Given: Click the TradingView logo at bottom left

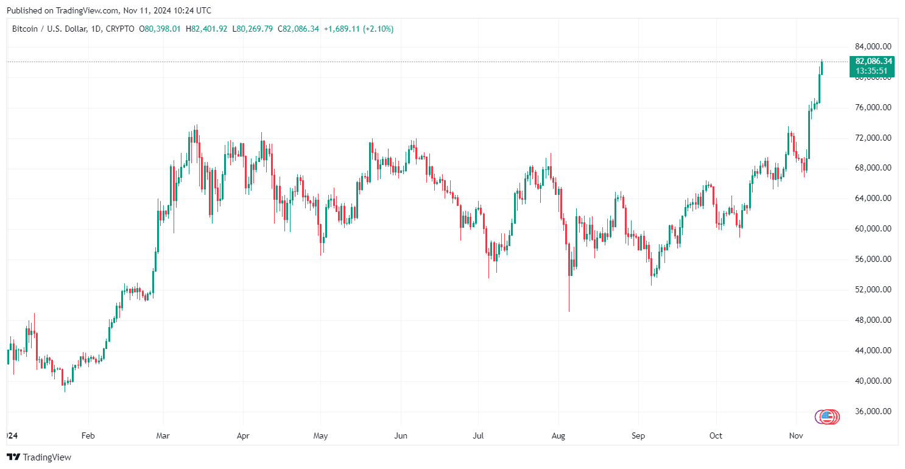Looking at the screenshot, I should click(39, 457).
